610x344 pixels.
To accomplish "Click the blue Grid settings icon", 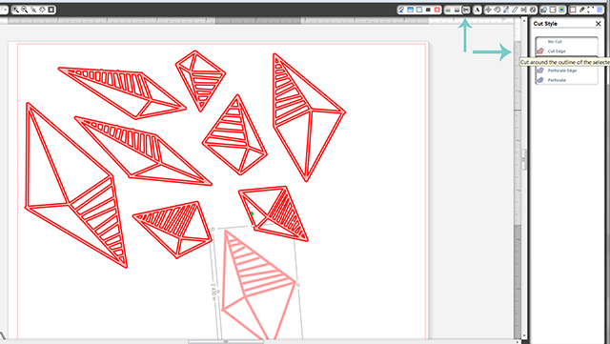I will 600,10.
